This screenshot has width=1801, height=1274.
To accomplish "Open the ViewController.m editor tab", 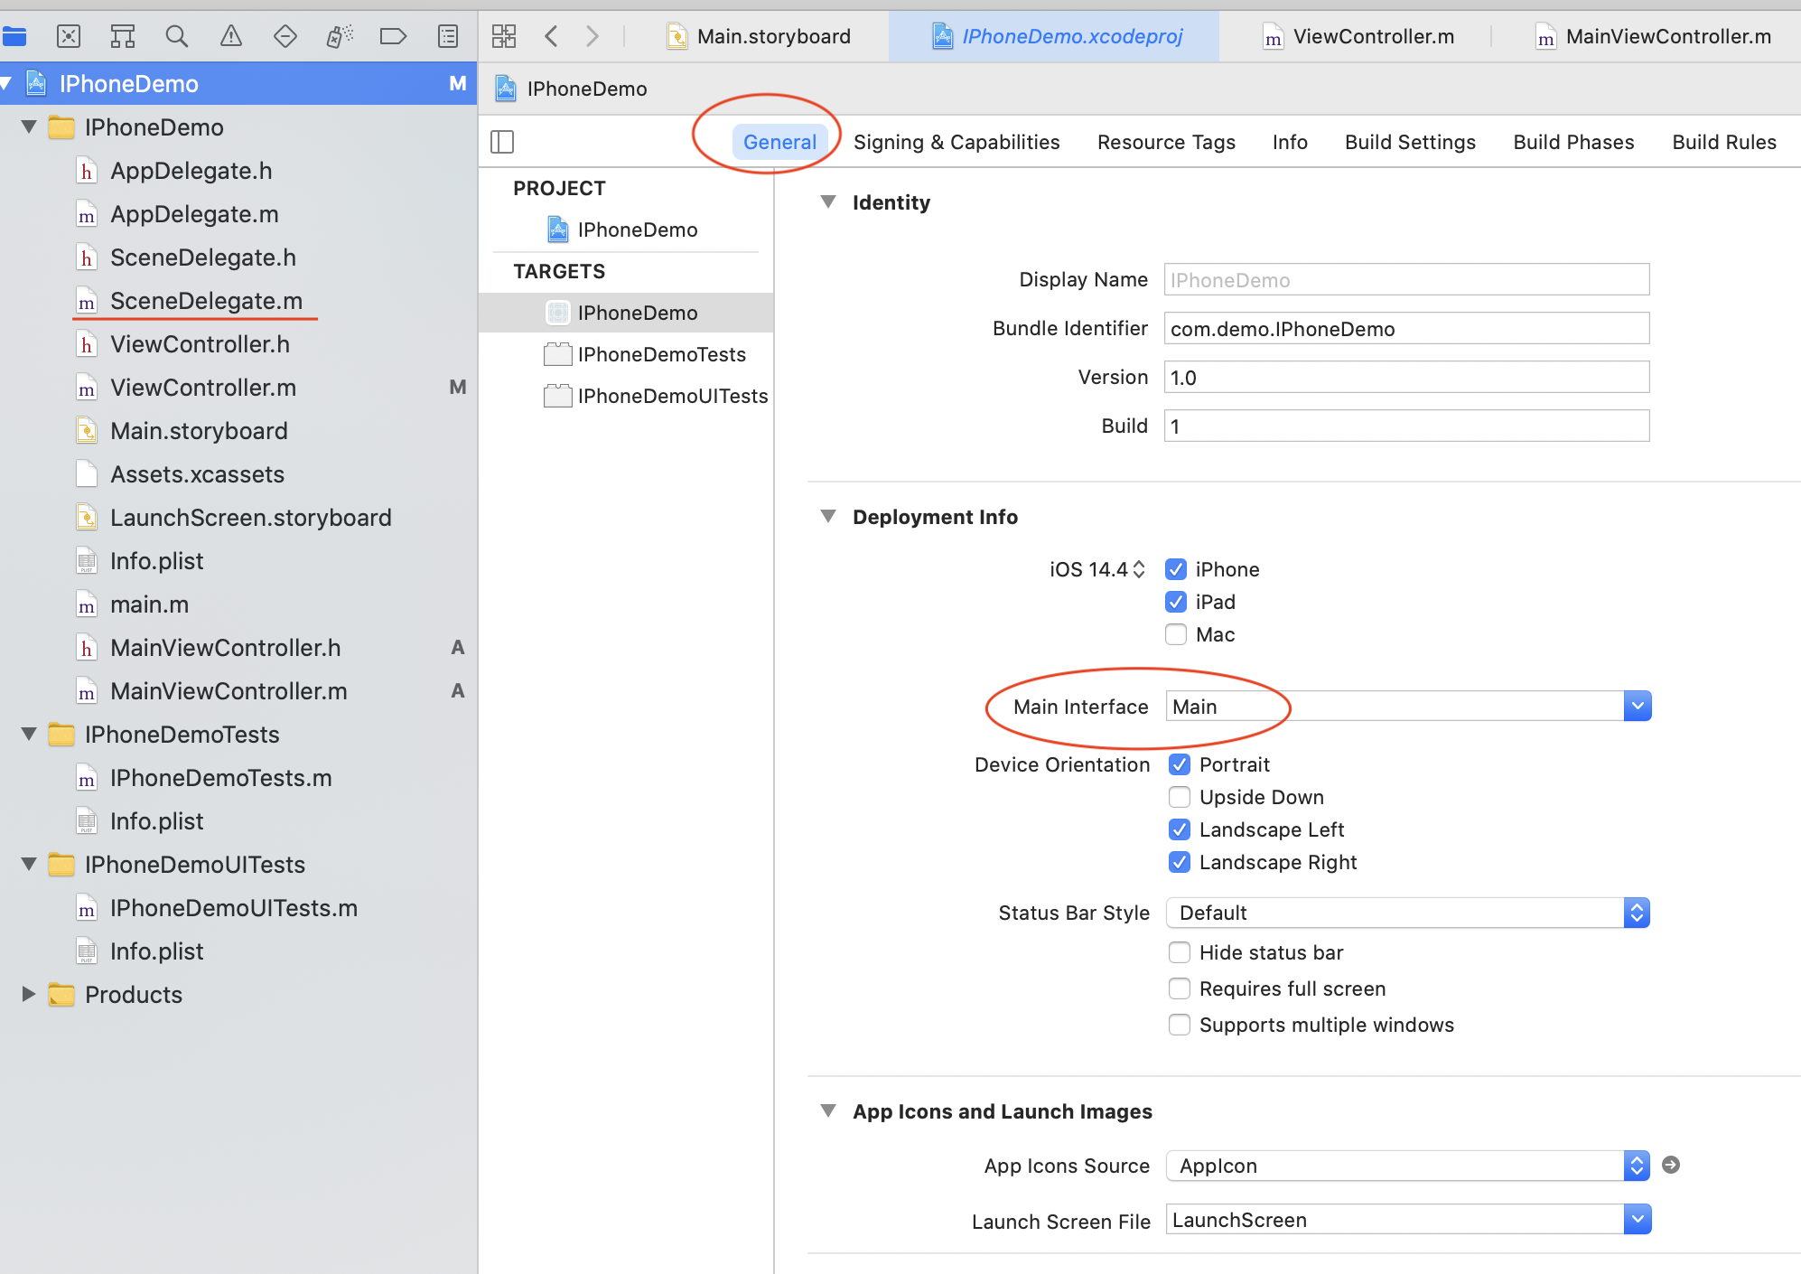I will click(x=1372, y=36).
